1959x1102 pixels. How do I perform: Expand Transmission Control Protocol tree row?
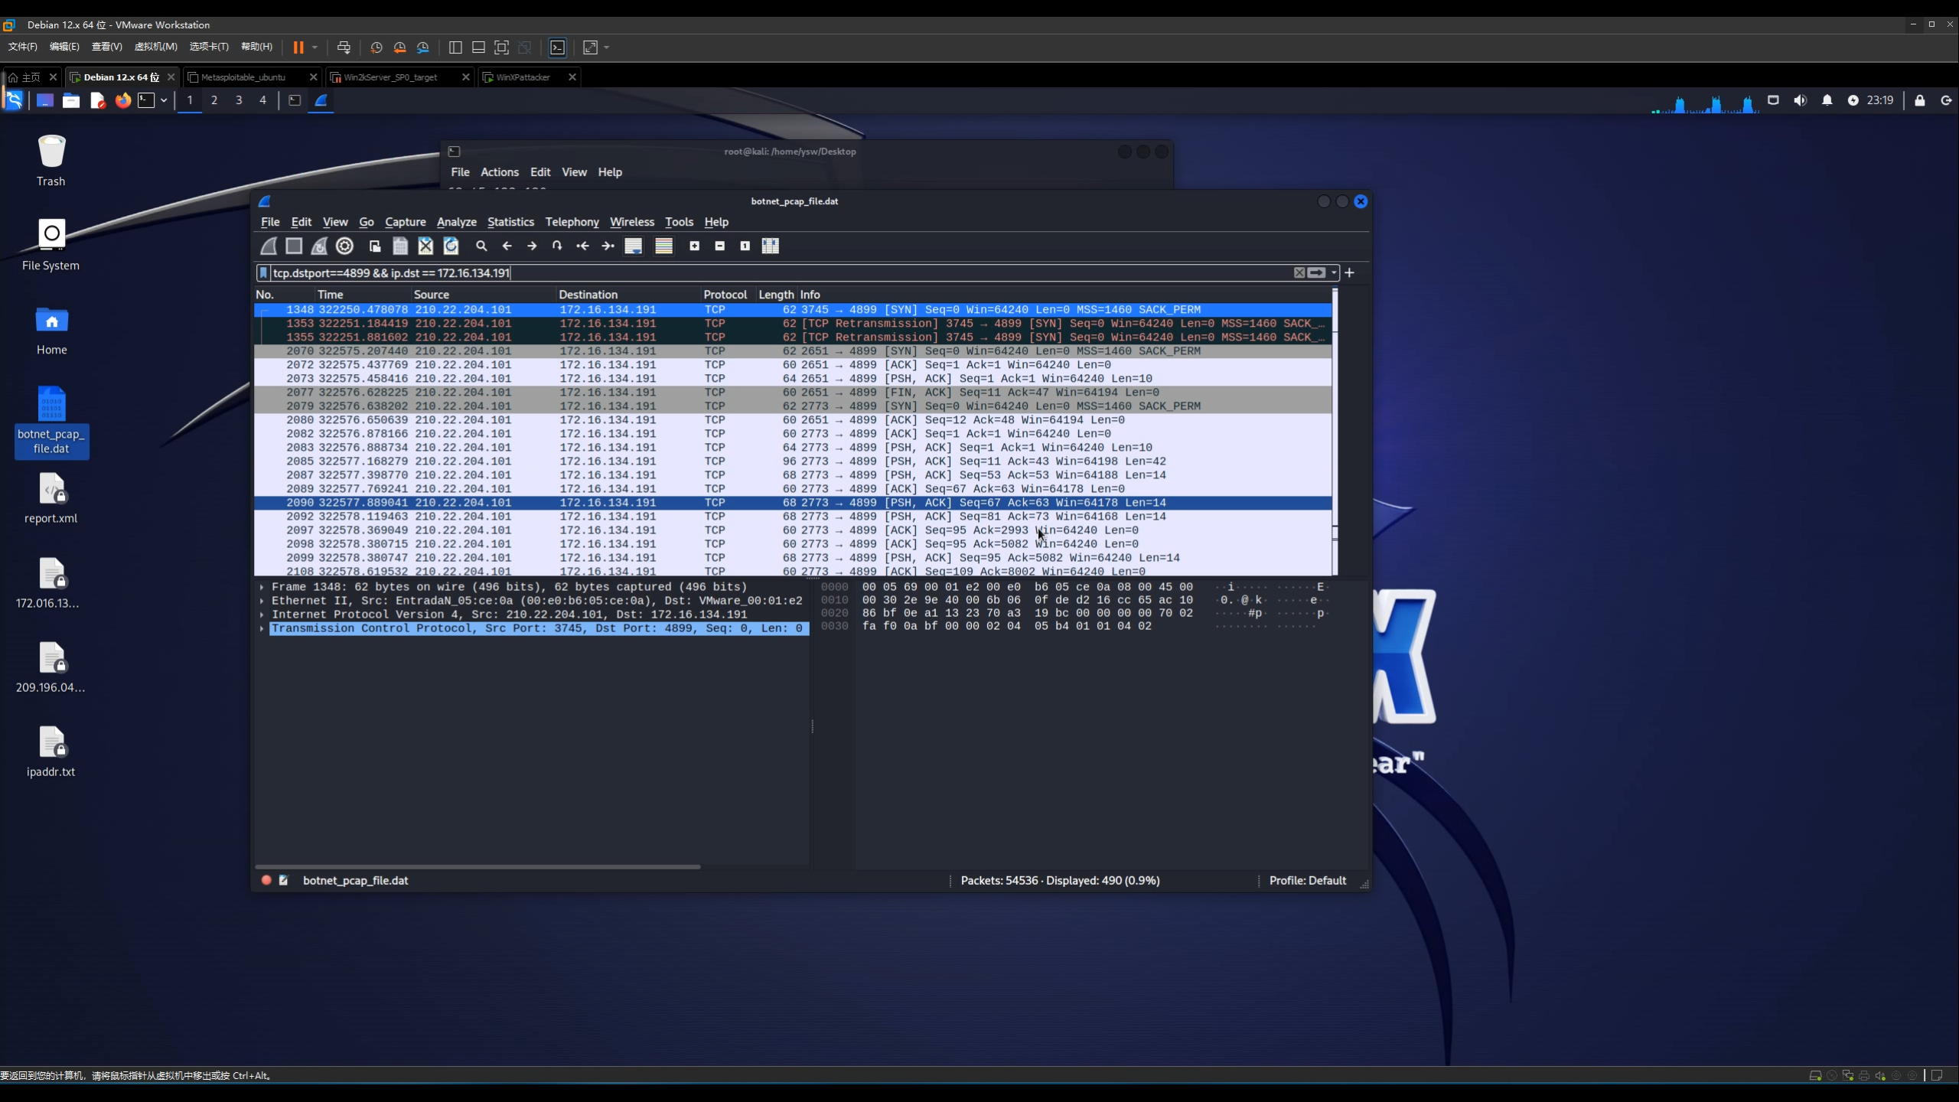[262, 628]
